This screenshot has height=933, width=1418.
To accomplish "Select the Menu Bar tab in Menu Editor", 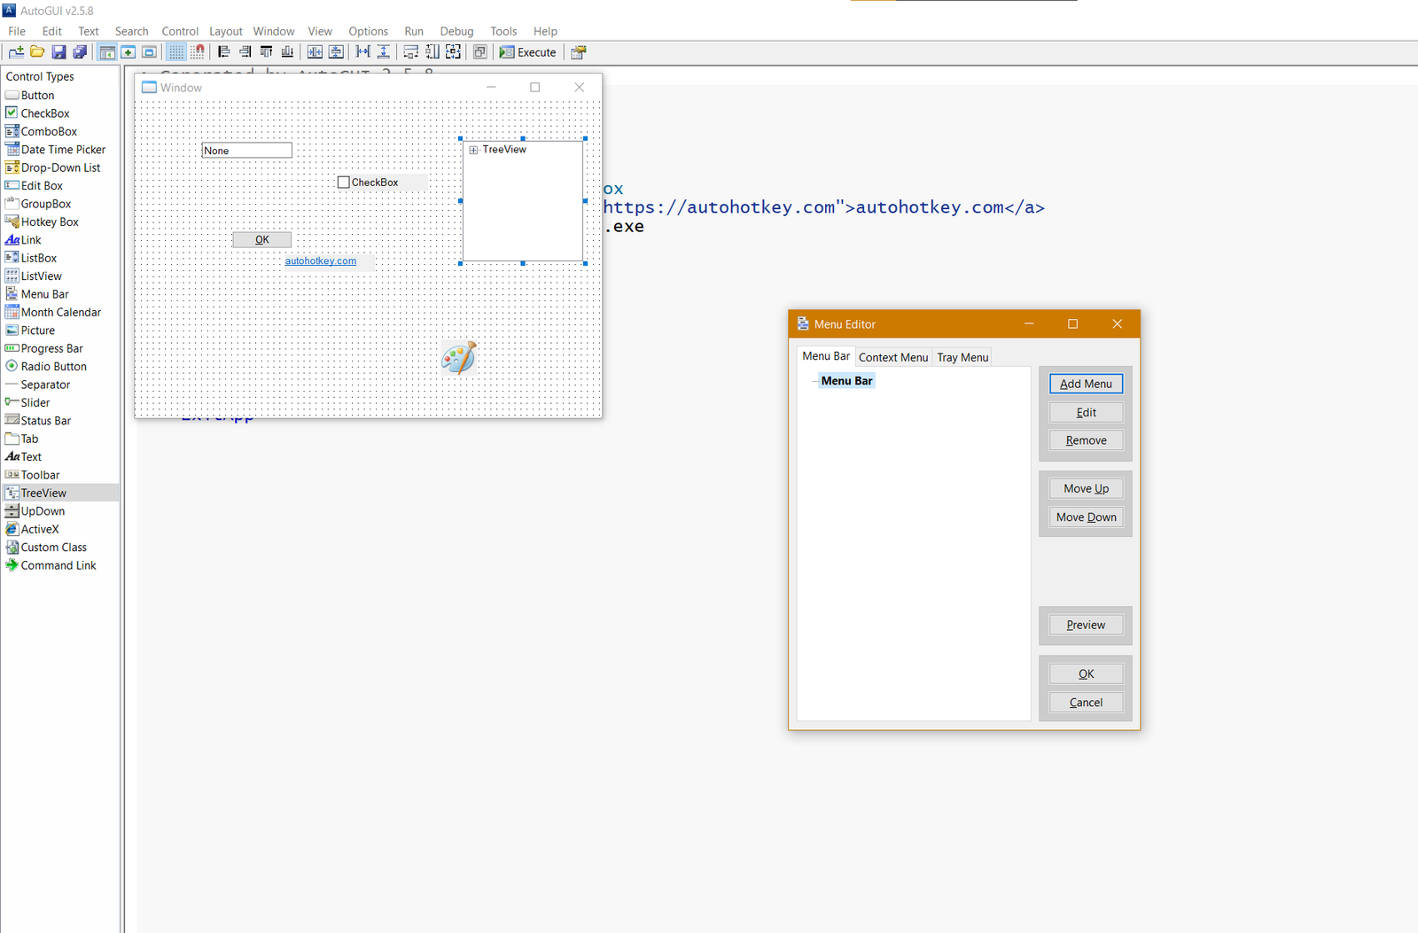I will (x=826, y=356).
